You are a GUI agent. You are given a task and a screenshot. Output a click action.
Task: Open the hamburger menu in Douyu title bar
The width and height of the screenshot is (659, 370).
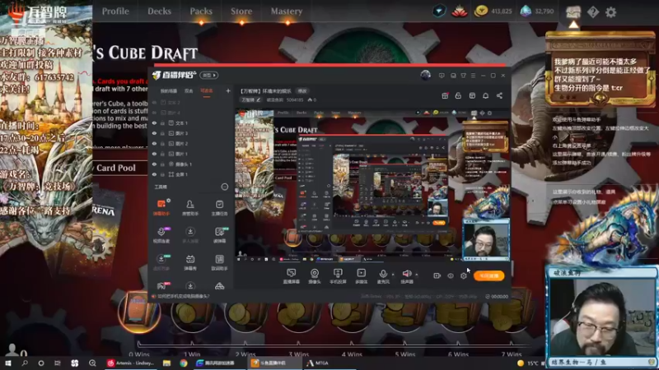point(473,76)
